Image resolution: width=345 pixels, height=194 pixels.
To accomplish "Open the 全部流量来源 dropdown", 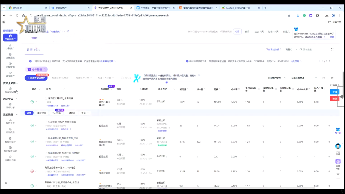I will 304,78.
